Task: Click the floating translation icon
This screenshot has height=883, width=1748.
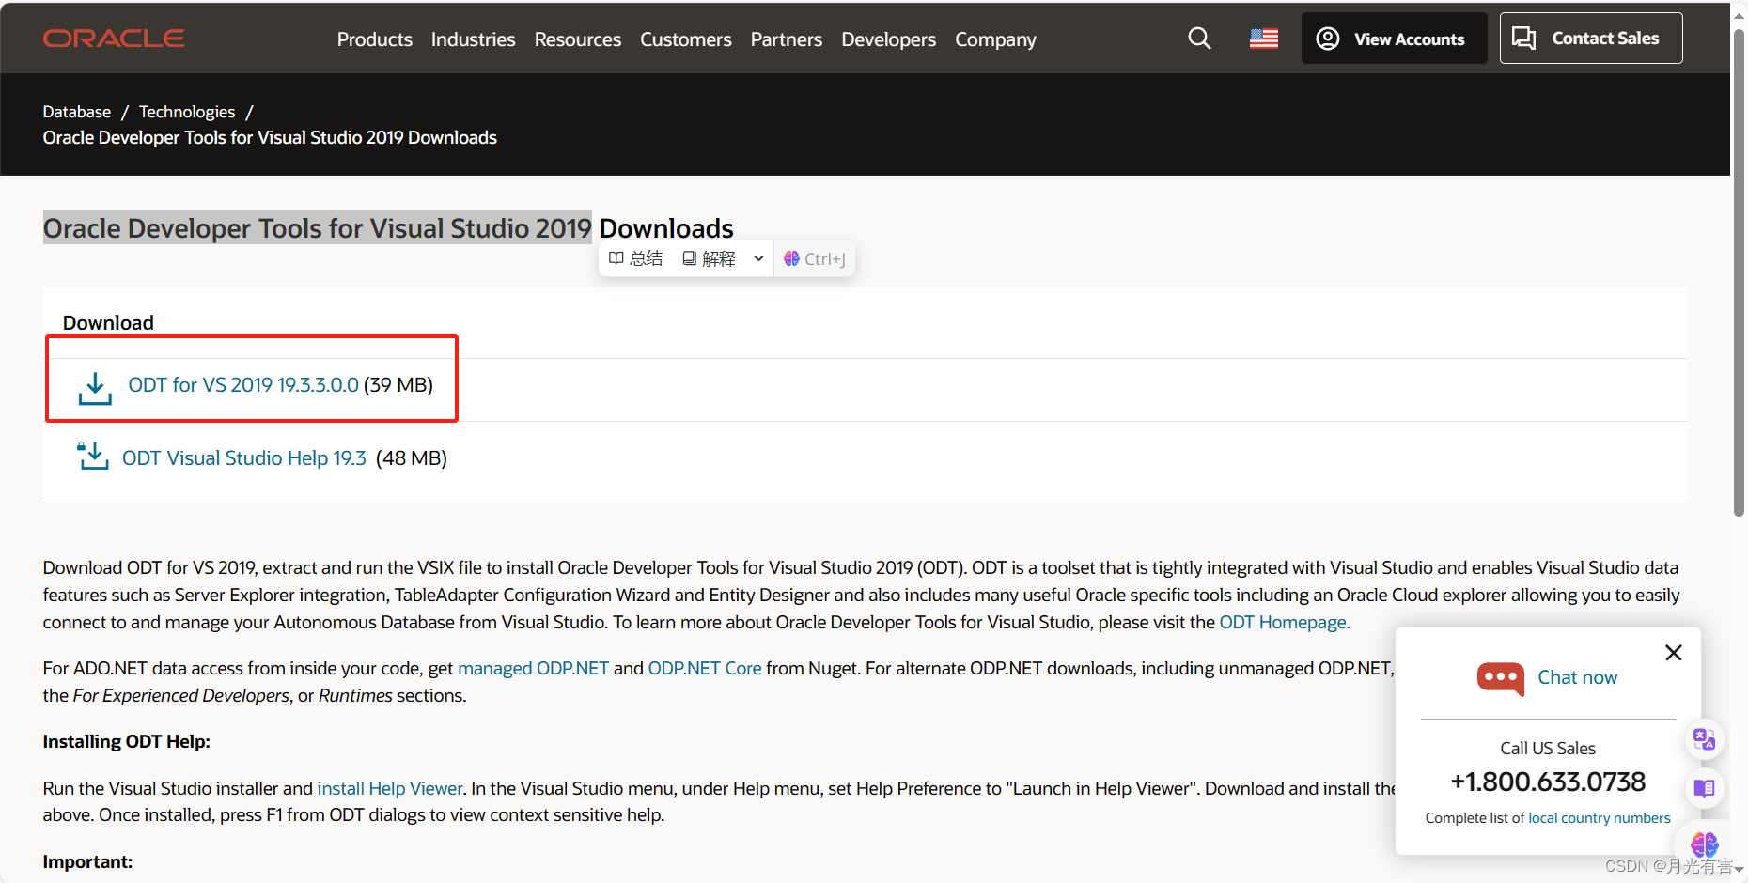Action: [1704, 739]
